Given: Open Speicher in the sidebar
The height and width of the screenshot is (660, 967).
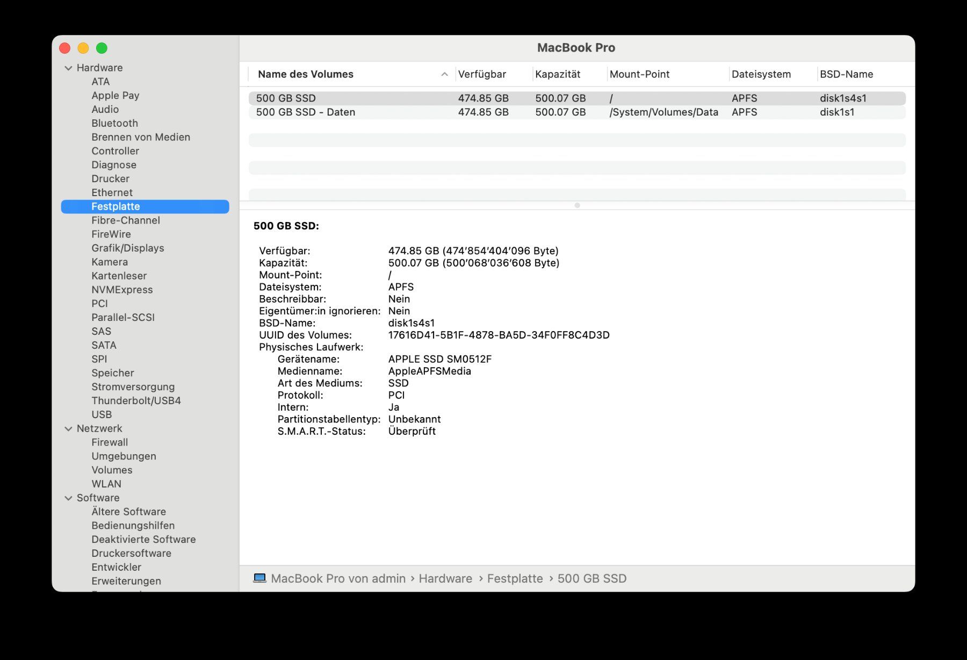Looking at the screenshot, I should (113, 373).
